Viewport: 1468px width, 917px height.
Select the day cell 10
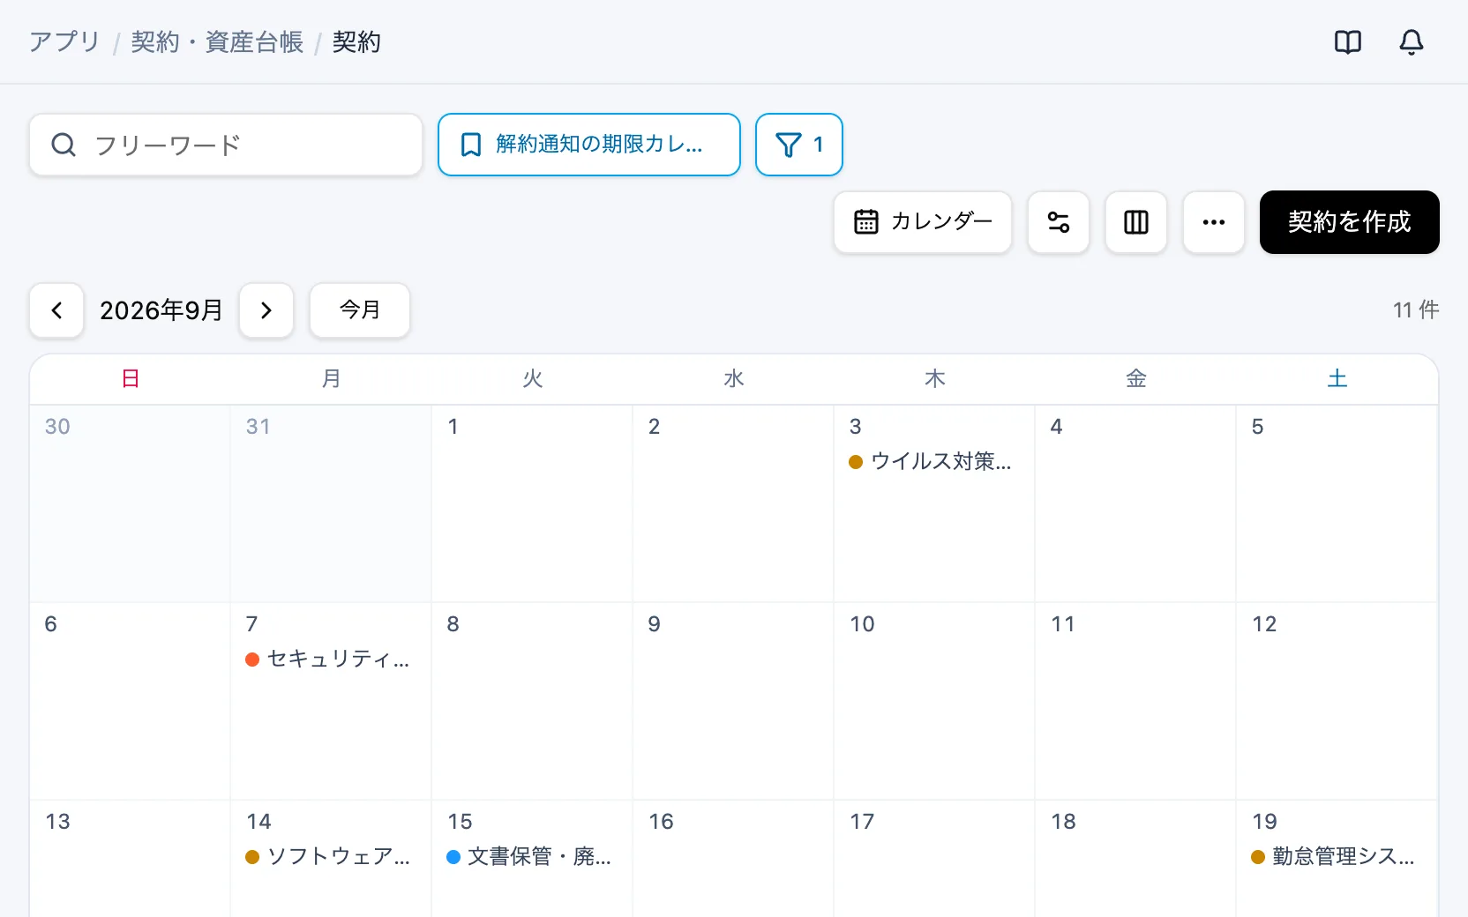pyautogui.click(x=934, y=701)
